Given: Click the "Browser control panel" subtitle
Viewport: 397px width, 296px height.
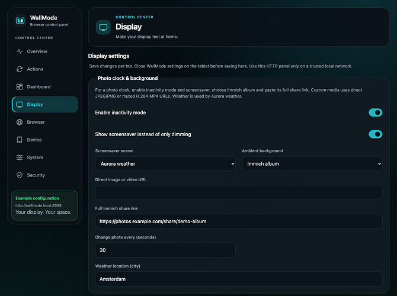Looking at the screenshot, I should (49, 24).
